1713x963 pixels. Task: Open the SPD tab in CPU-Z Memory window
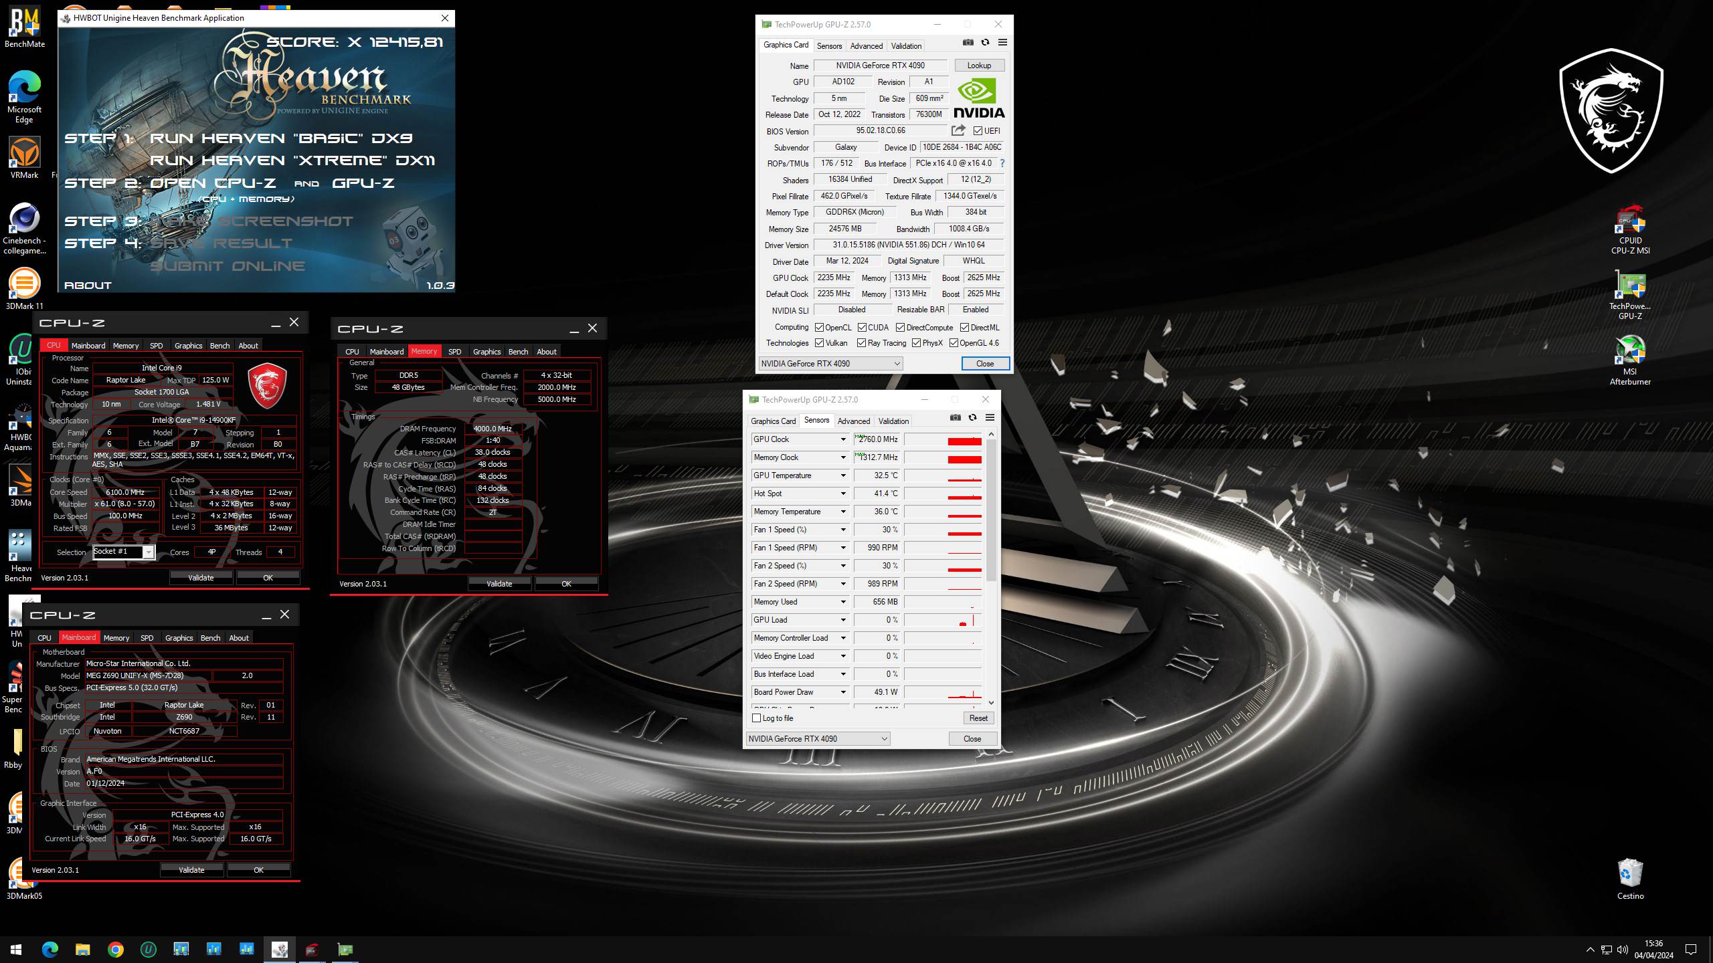tap(454, 352)
